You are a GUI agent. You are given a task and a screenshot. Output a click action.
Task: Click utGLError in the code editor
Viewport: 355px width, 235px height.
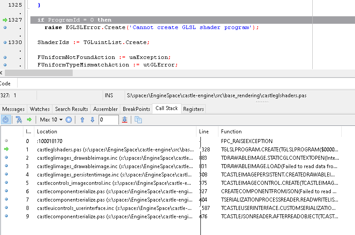pyautogui.click(x=159, y=65)
